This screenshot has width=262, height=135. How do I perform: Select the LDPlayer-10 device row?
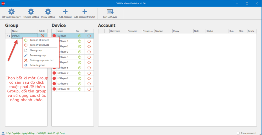pos(73,89)
